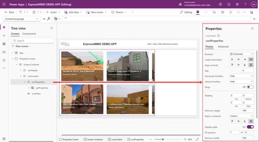Open the Insert plus sidebar icon
The height and width of the screenshot is (142, 259).
pyautogui.click(x=4, y=36)
